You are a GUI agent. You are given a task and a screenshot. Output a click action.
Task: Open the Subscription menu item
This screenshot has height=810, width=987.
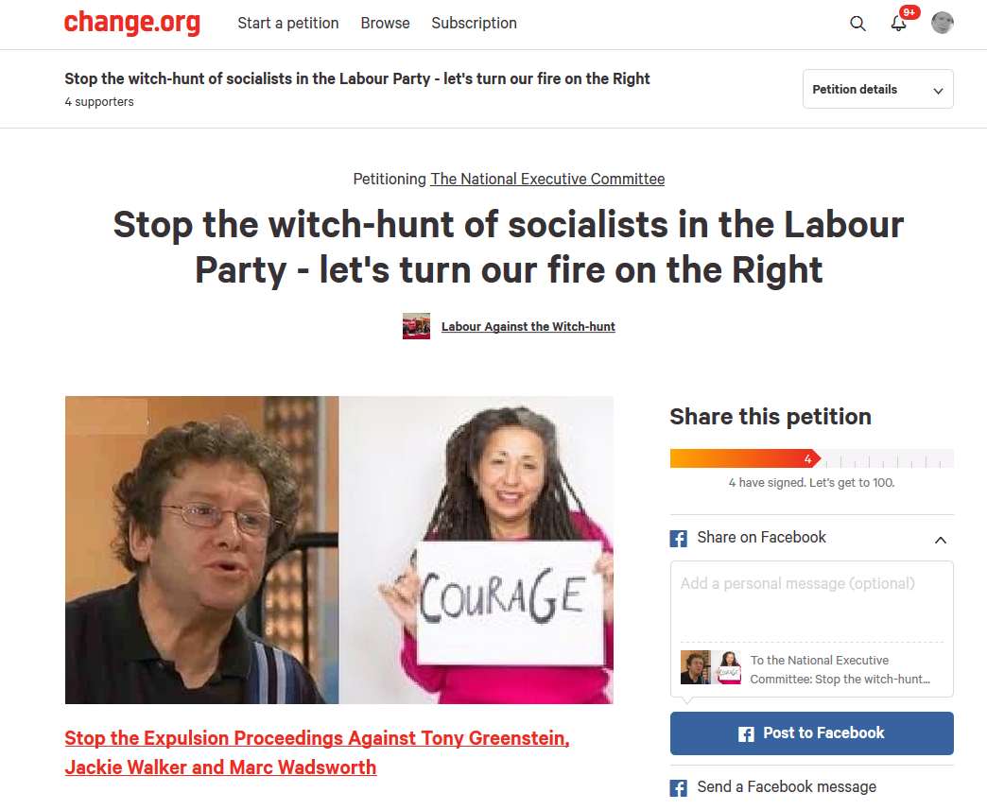coord(474,24)
